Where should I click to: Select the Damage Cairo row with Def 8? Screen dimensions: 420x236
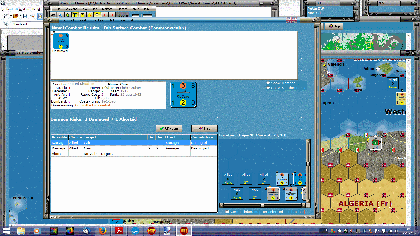pos(134,143)
